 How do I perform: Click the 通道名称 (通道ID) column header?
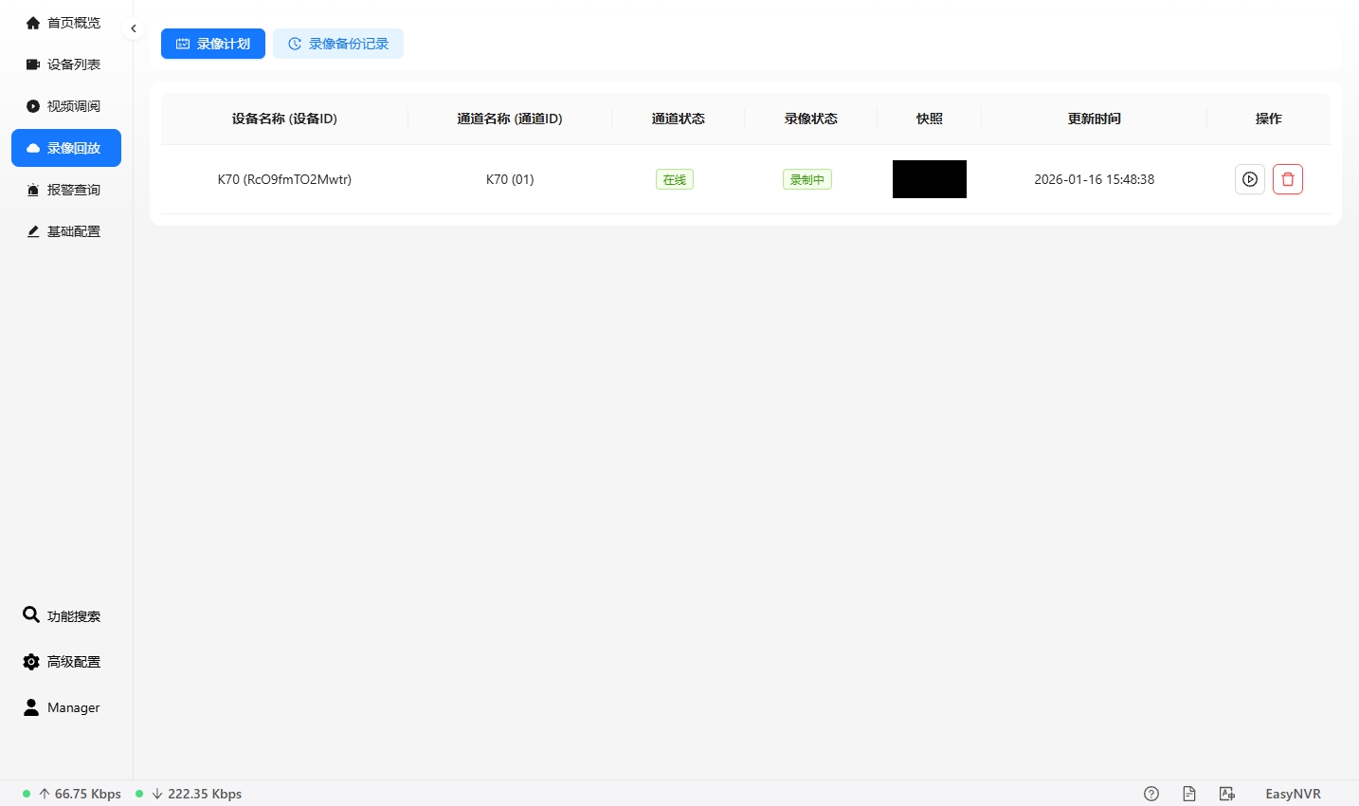click(510, 119)
